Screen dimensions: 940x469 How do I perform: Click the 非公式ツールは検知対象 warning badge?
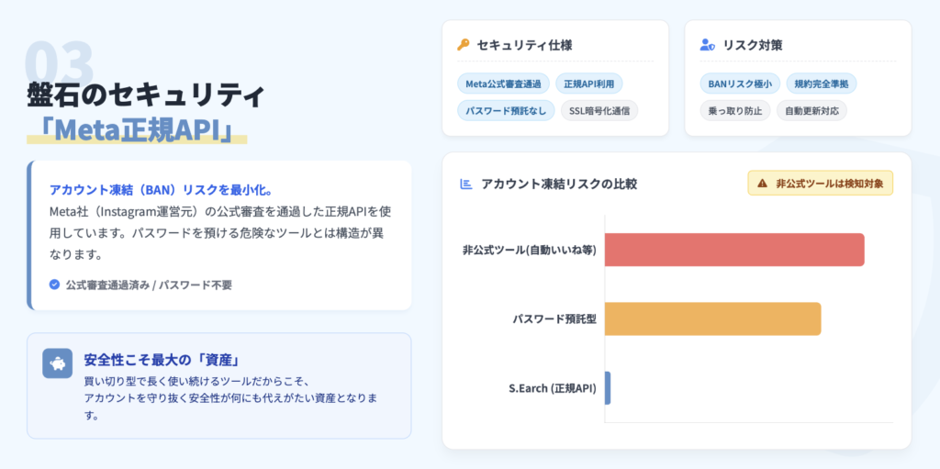821,184
